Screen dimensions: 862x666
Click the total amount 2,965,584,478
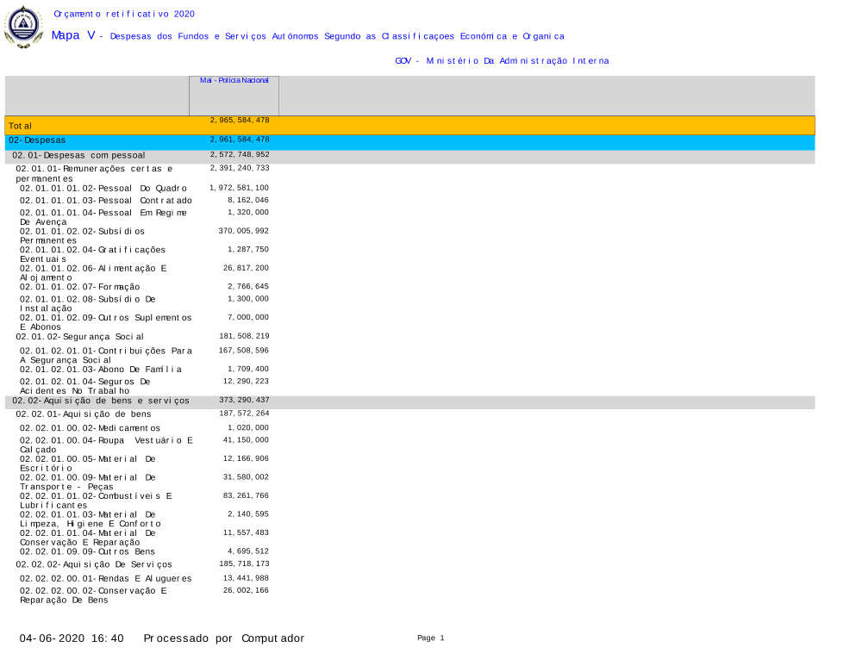point(240,121)
